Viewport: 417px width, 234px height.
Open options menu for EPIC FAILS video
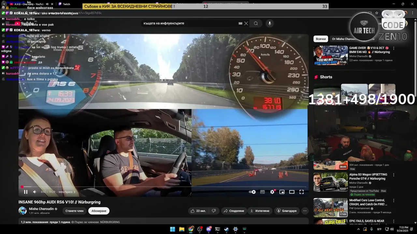(x=394, y=221)
